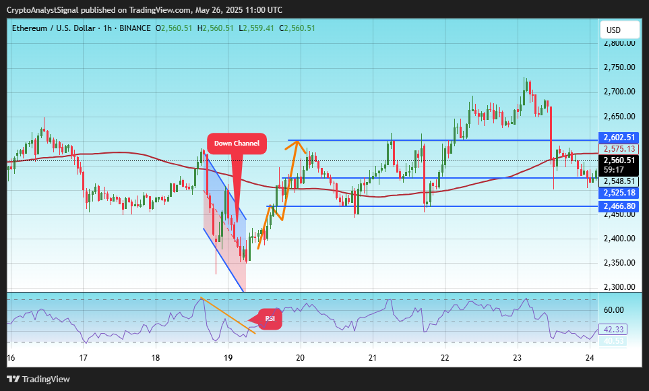The image size is (649, 391).
Task: Click the BINANCE exchange label
Action: (135, 28)
